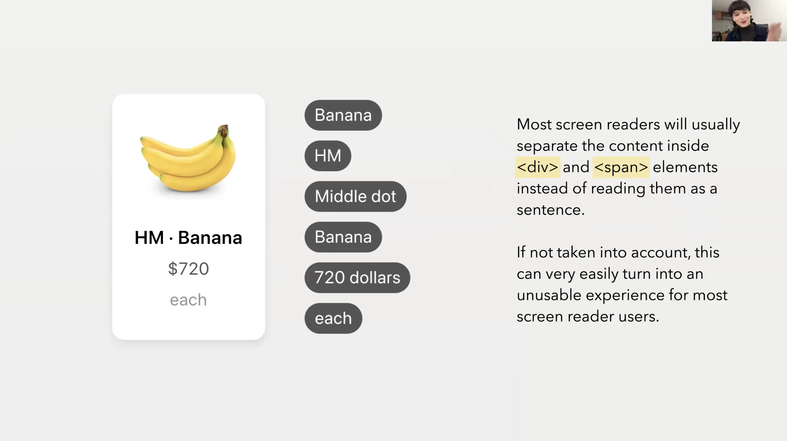
Task: Click the paragraph starting Most screen readers
Action: tap(628, 167)
